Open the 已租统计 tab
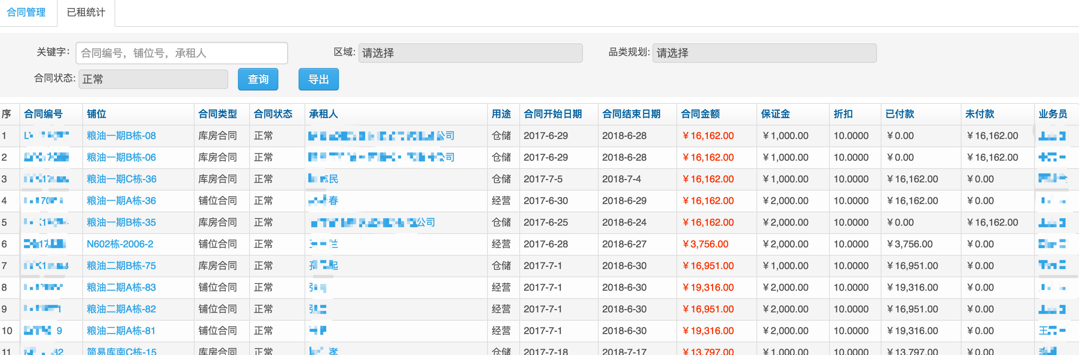This screenshot has height=355, width=1079. [x=86, y=13]
